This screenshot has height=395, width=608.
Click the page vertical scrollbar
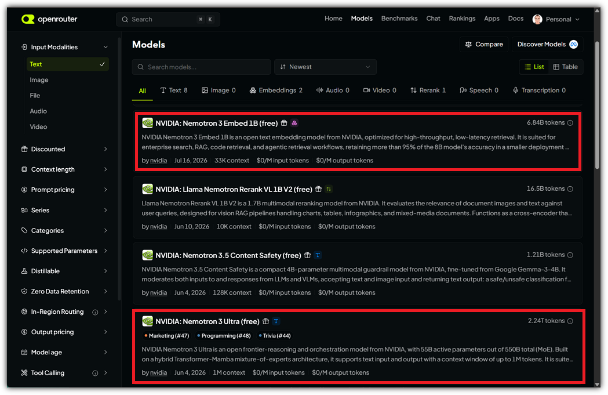click(x=598, y=105)
